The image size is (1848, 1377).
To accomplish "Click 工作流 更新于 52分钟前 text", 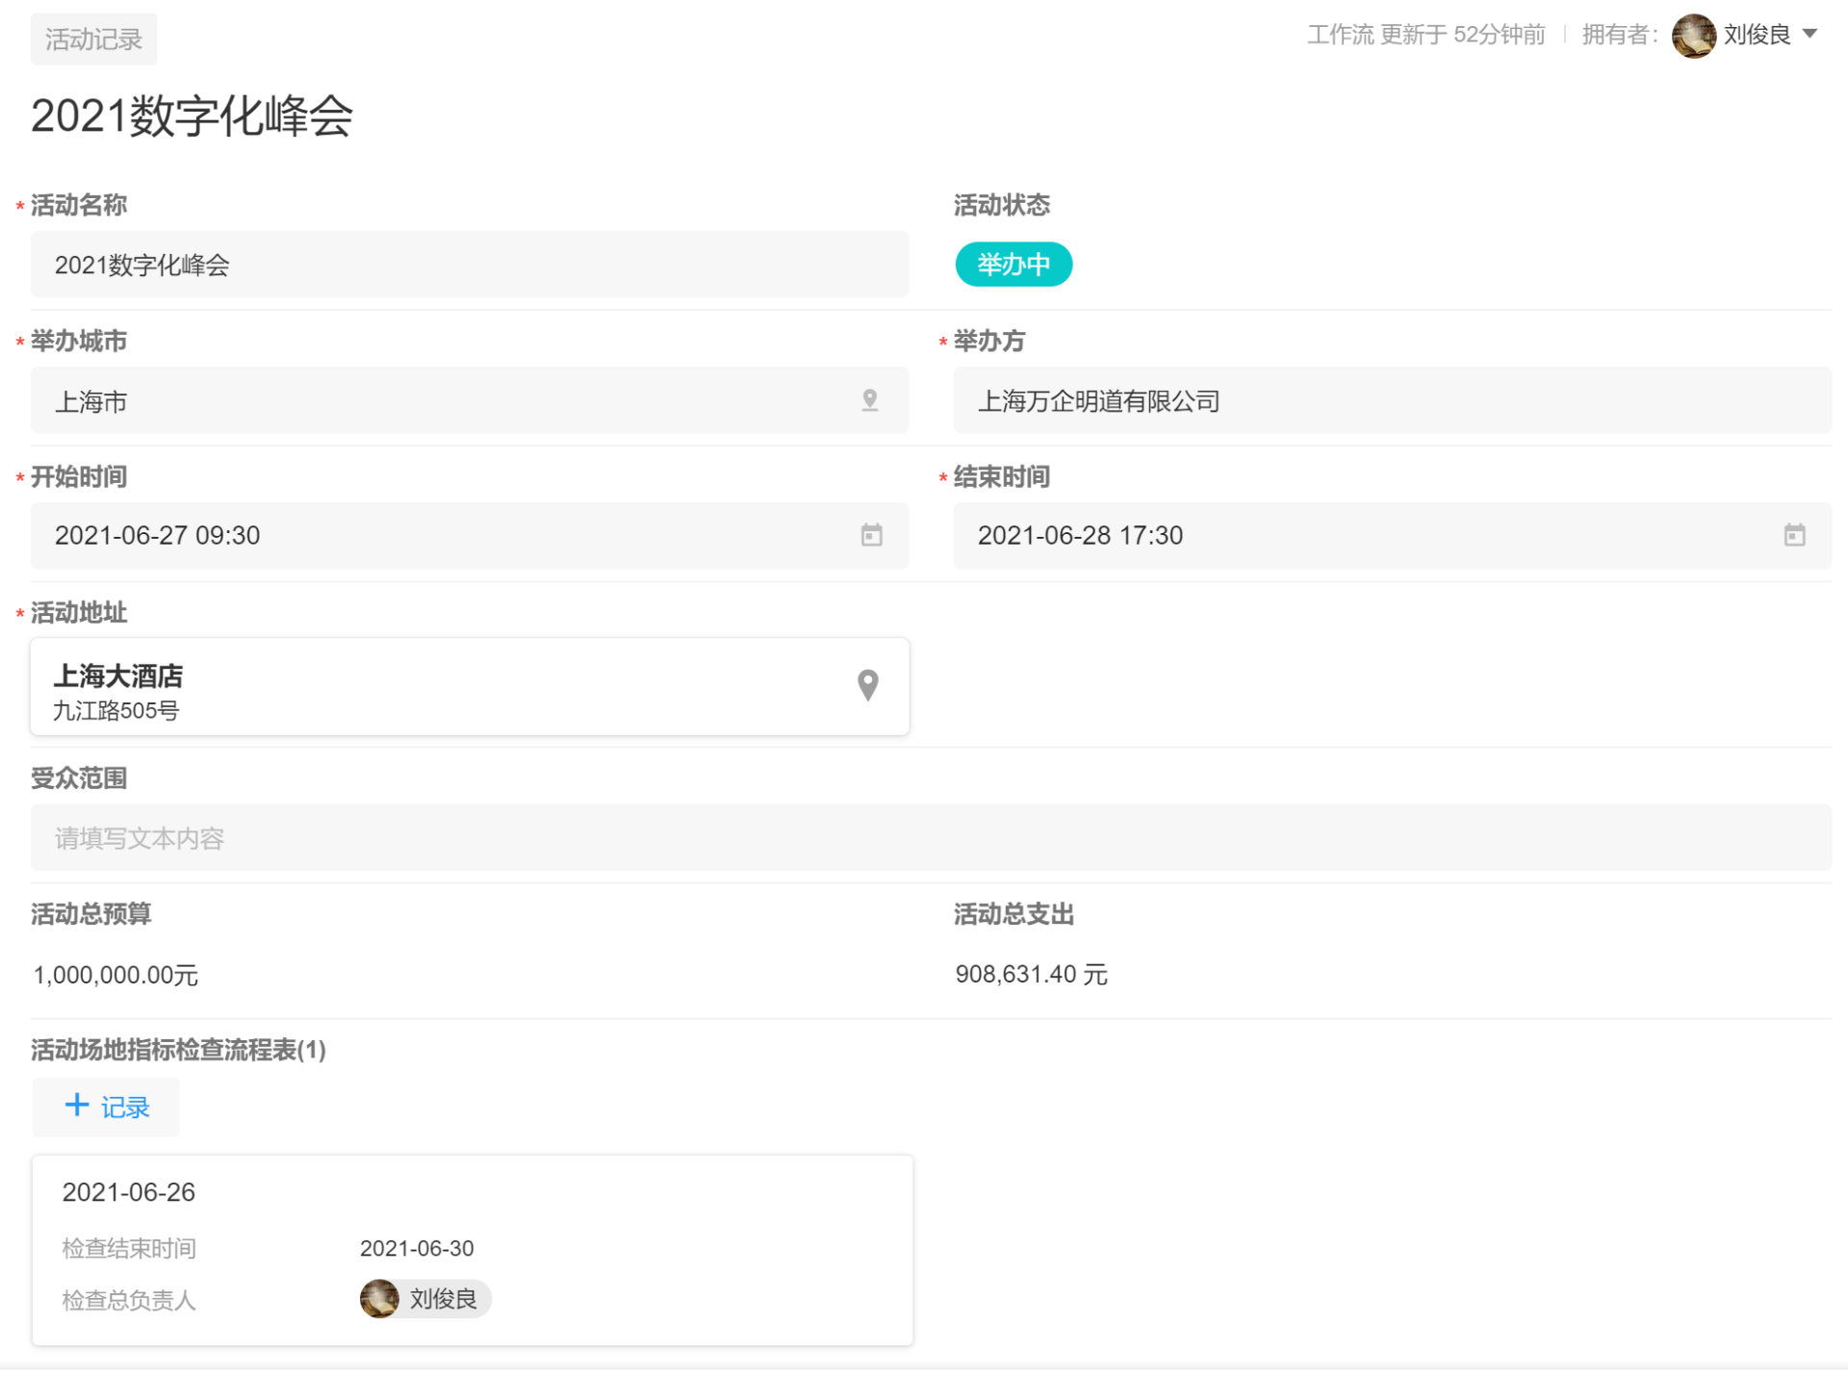I will coord(1425,36).
